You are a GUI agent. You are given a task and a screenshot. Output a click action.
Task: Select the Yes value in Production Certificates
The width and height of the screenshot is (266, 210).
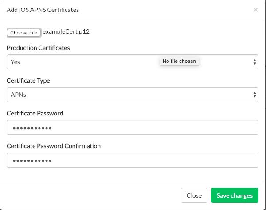click(x=16, y=62)
